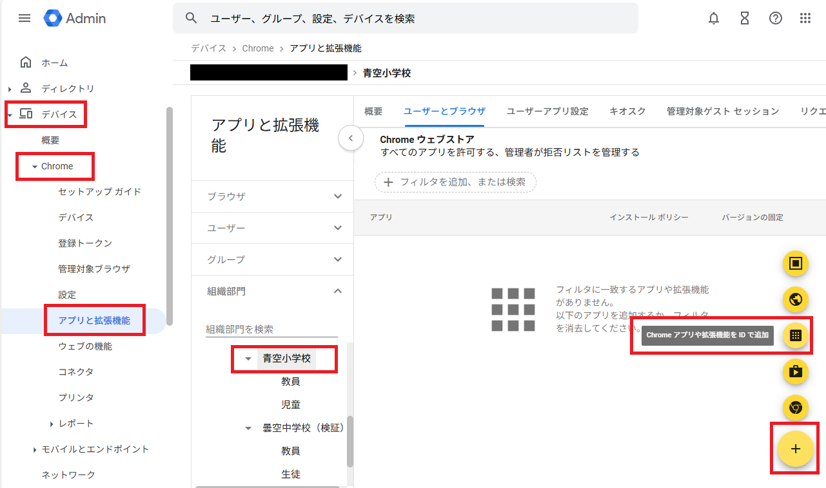Collapse the 組織部門 section
The image size is (826, 488).
pyautogui.click(x=337, y=291)
